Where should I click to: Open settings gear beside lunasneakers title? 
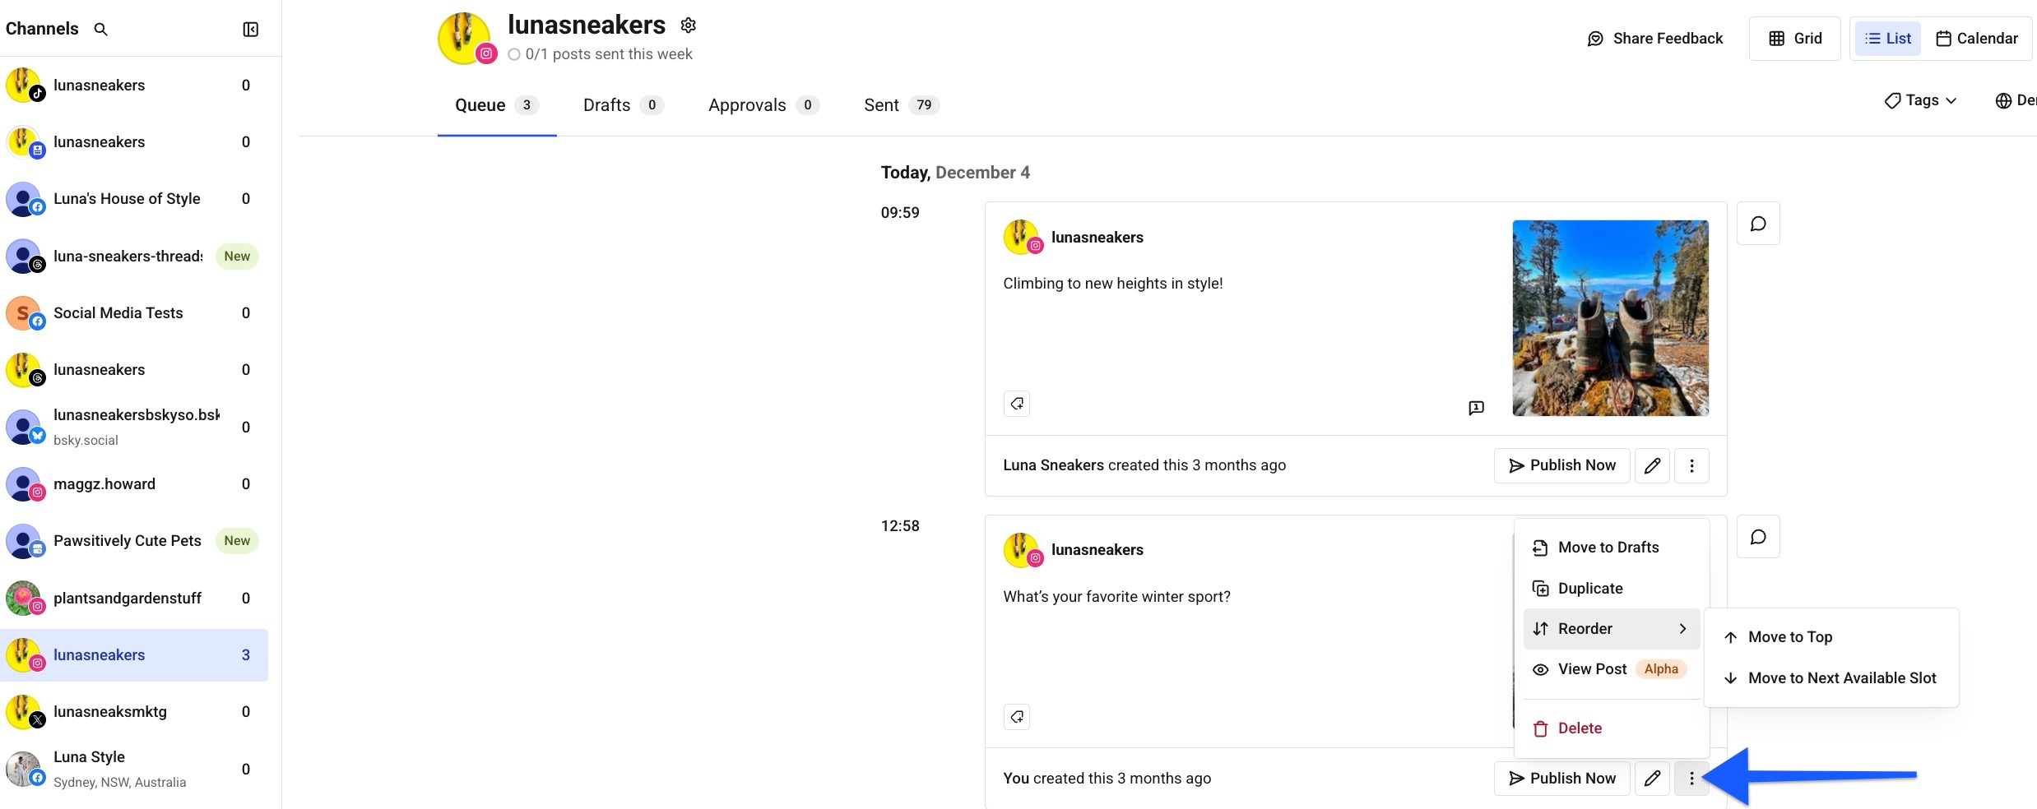[x=688, y=25]
